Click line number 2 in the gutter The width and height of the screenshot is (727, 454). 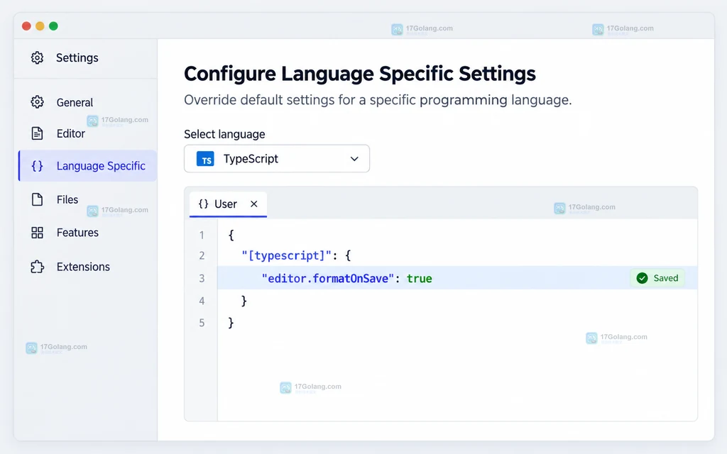click(x=202, y=255)
